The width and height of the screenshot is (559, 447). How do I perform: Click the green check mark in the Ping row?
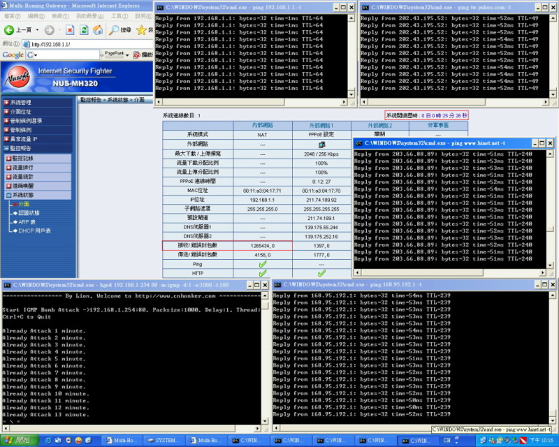point(263,264)
